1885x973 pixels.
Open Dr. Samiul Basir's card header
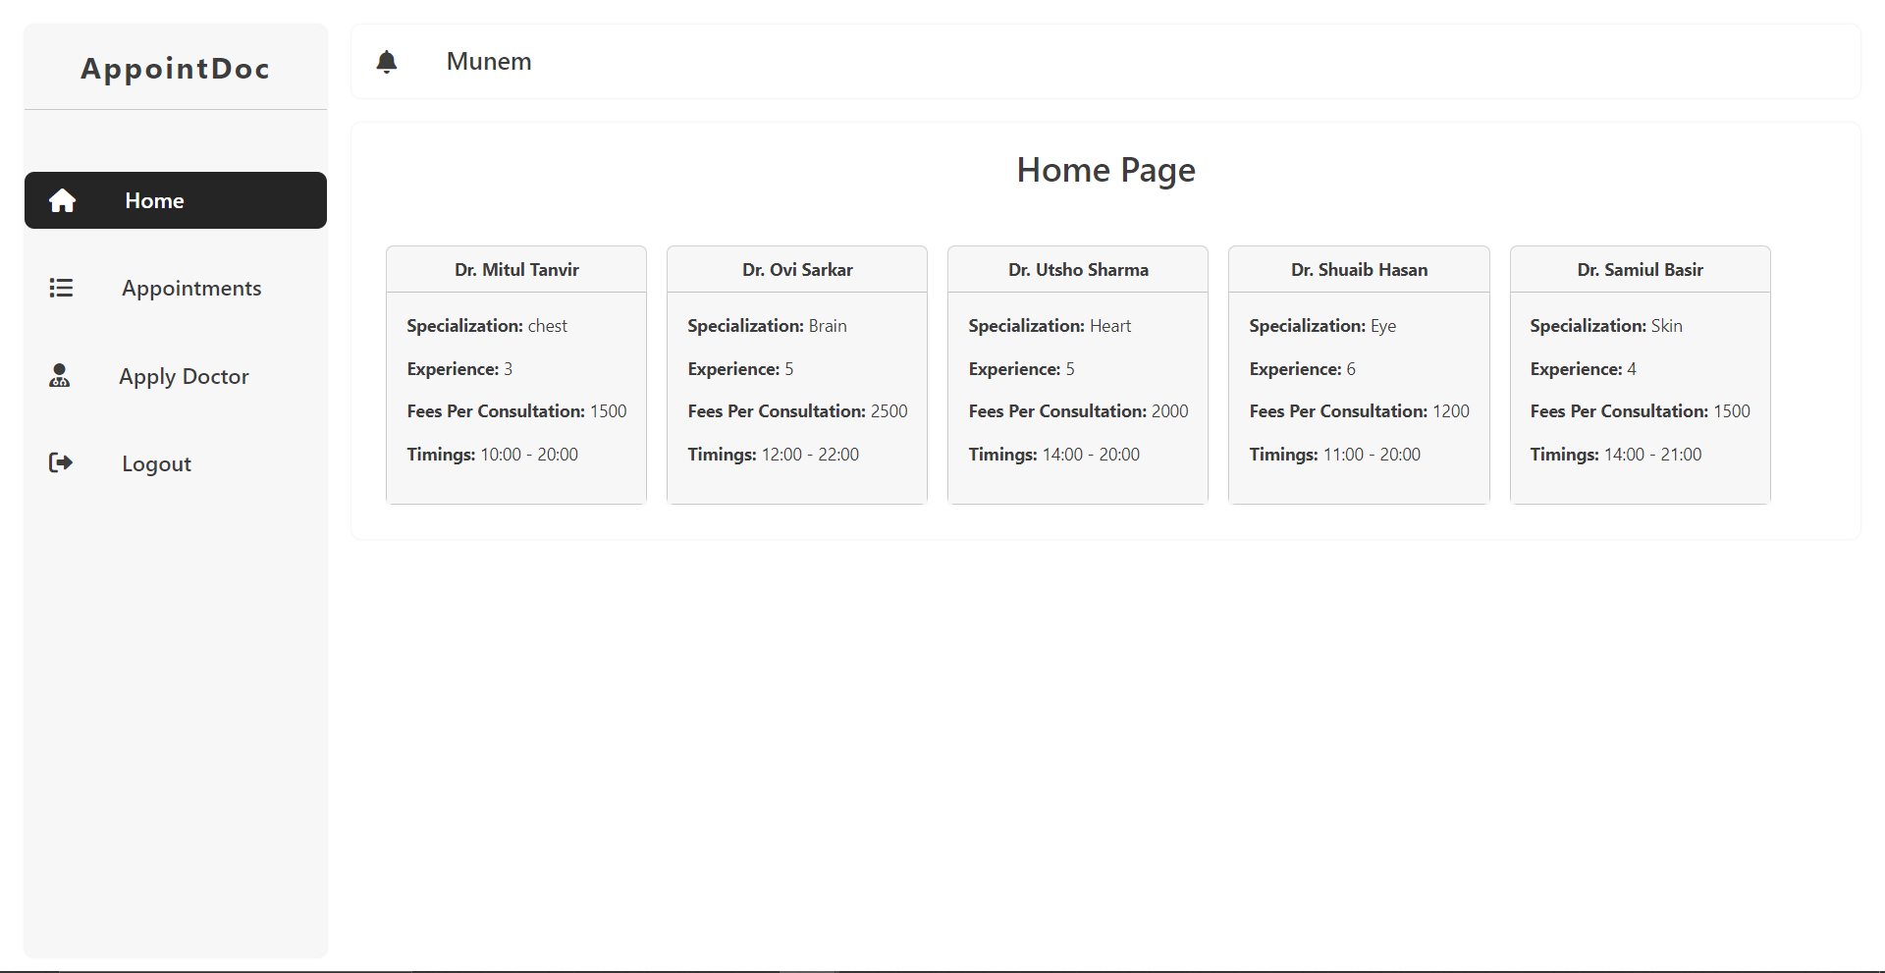click(1640, 269)
